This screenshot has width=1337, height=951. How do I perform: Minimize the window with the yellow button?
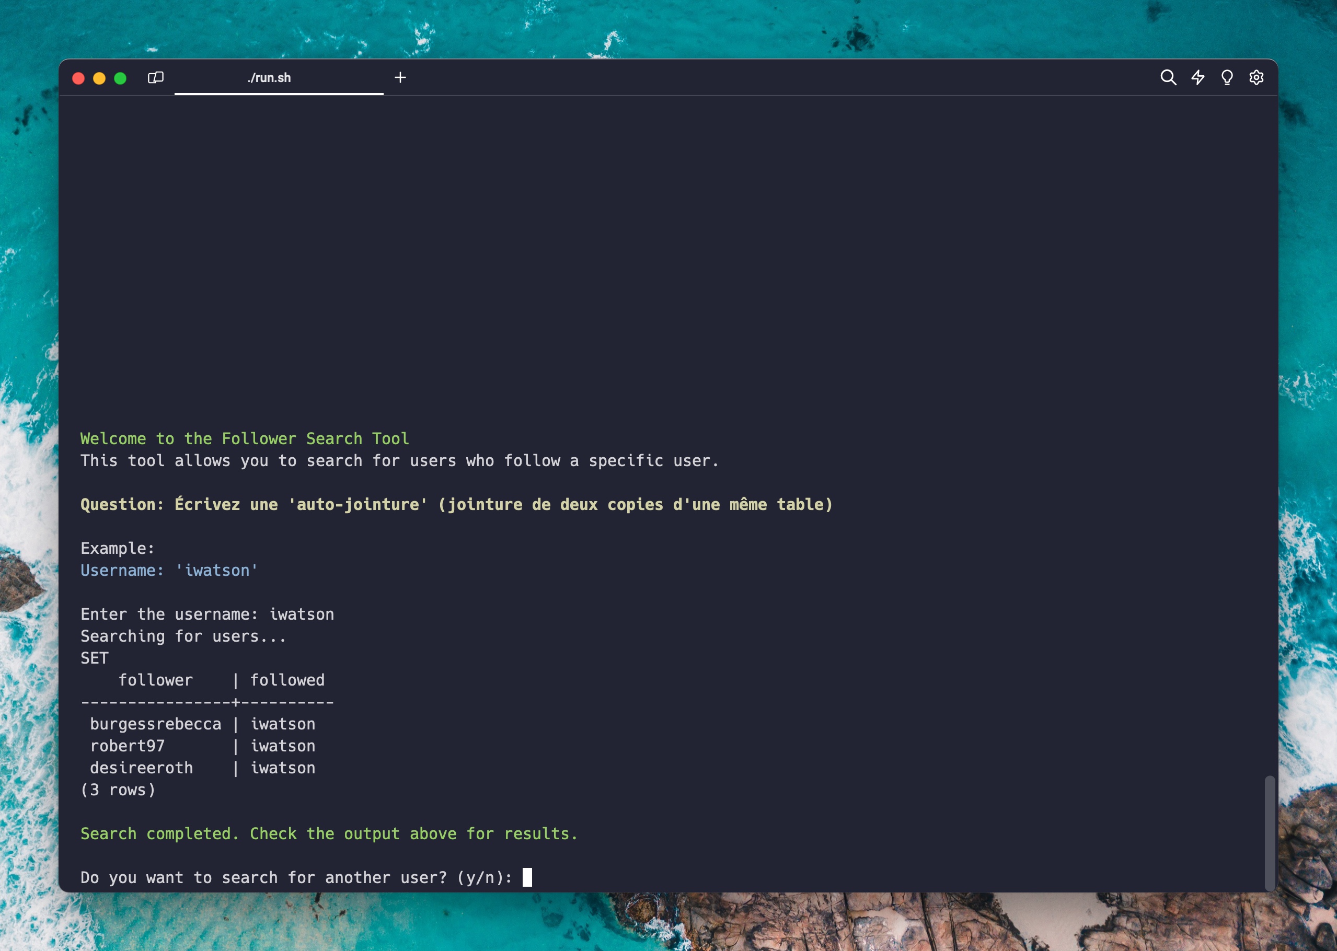99,78
